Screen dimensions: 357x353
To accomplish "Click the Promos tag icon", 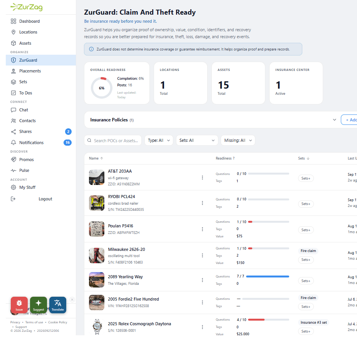I will [13, 160].
